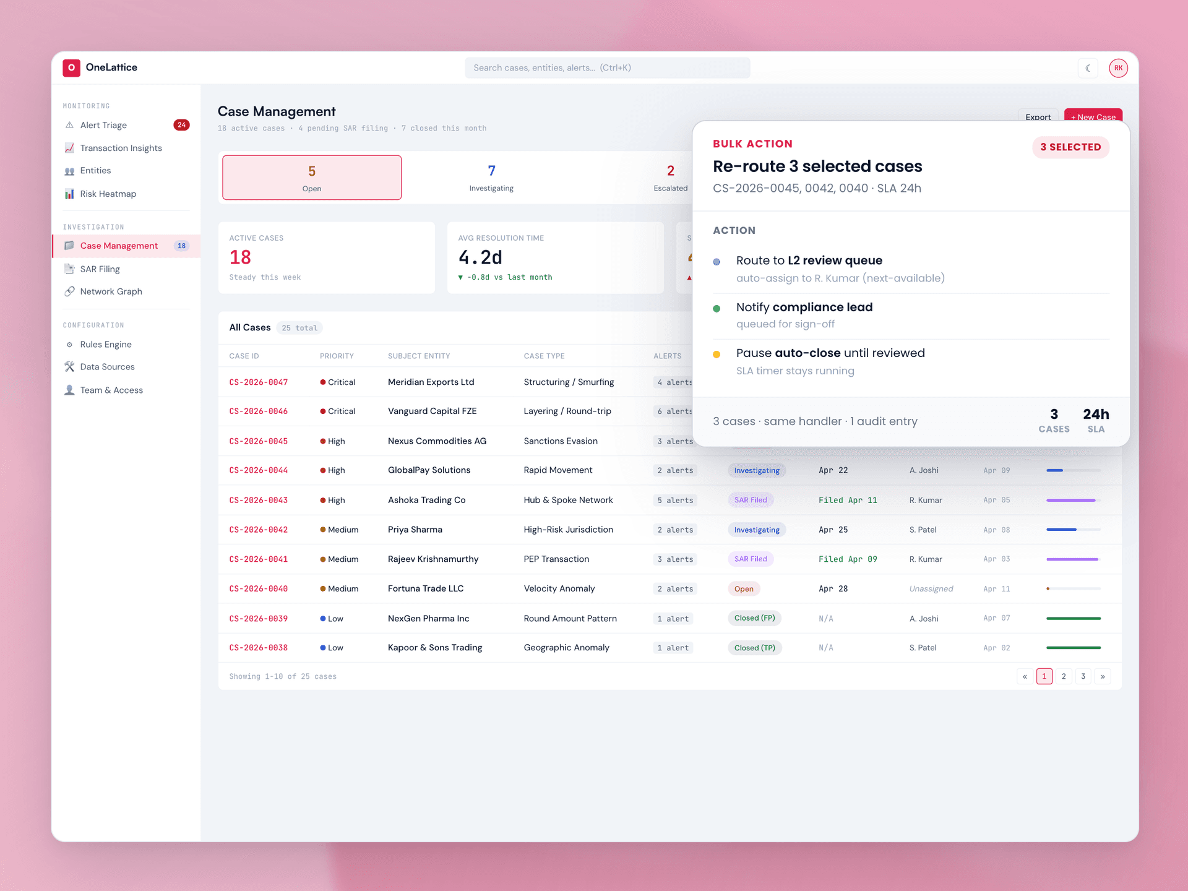
Task: Click the New Case button
Action: (1093, 116)
